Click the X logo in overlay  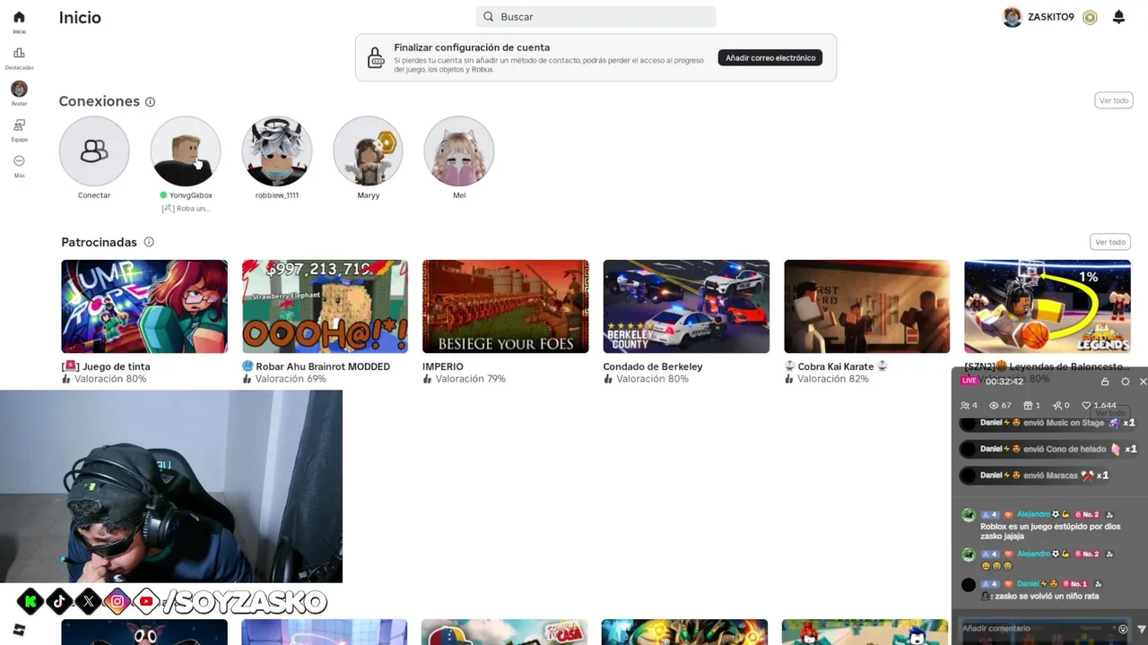[88, 601]
